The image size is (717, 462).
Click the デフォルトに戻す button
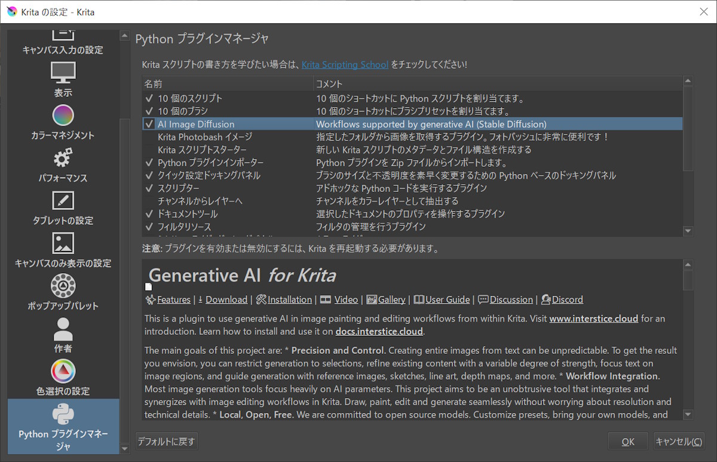pyautogui.click(x=167, y=442)
